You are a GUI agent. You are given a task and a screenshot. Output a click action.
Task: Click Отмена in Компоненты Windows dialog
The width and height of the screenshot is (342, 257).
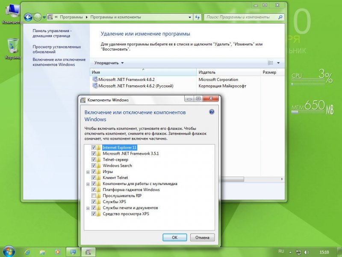pos(202,237)
